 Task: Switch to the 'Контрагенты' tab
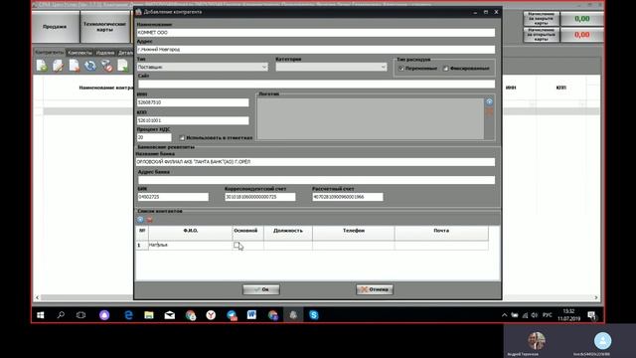pyautogui.click(x=49, y=53)
